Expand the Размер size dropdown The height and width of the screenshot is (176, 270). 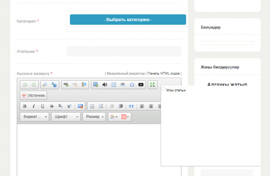click(94, 117)
